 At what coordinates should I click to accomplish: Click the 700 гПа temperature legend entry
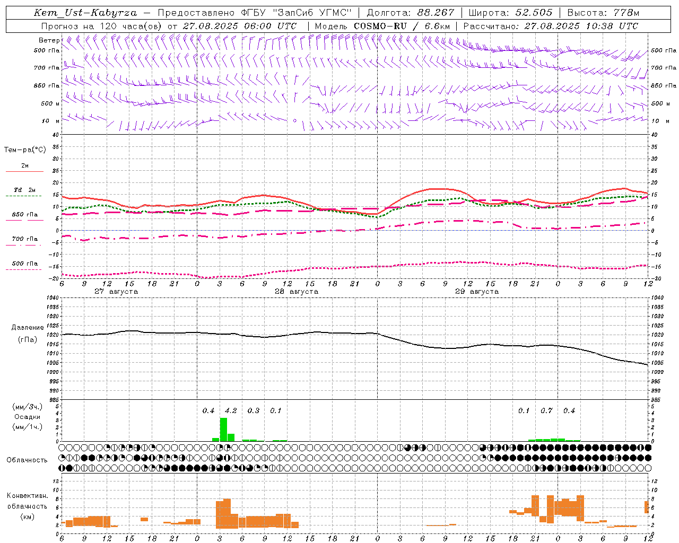tap(24, 239)
